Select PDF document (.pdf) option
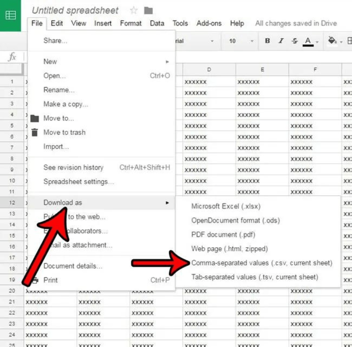This screenshot has height=347, width=352. click(223, 235)
